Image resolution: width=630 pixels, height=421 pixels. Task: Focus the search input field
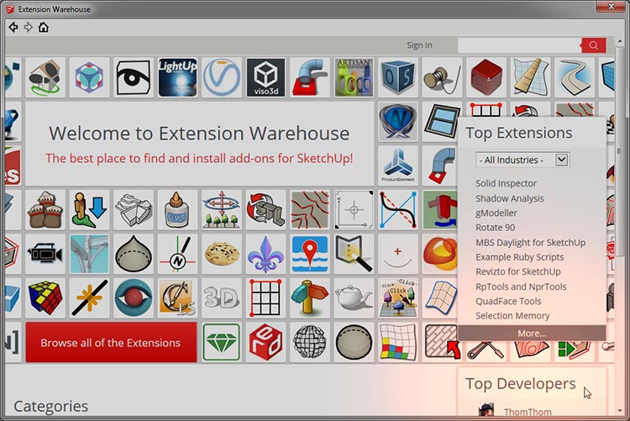click(x=519, y=45)
